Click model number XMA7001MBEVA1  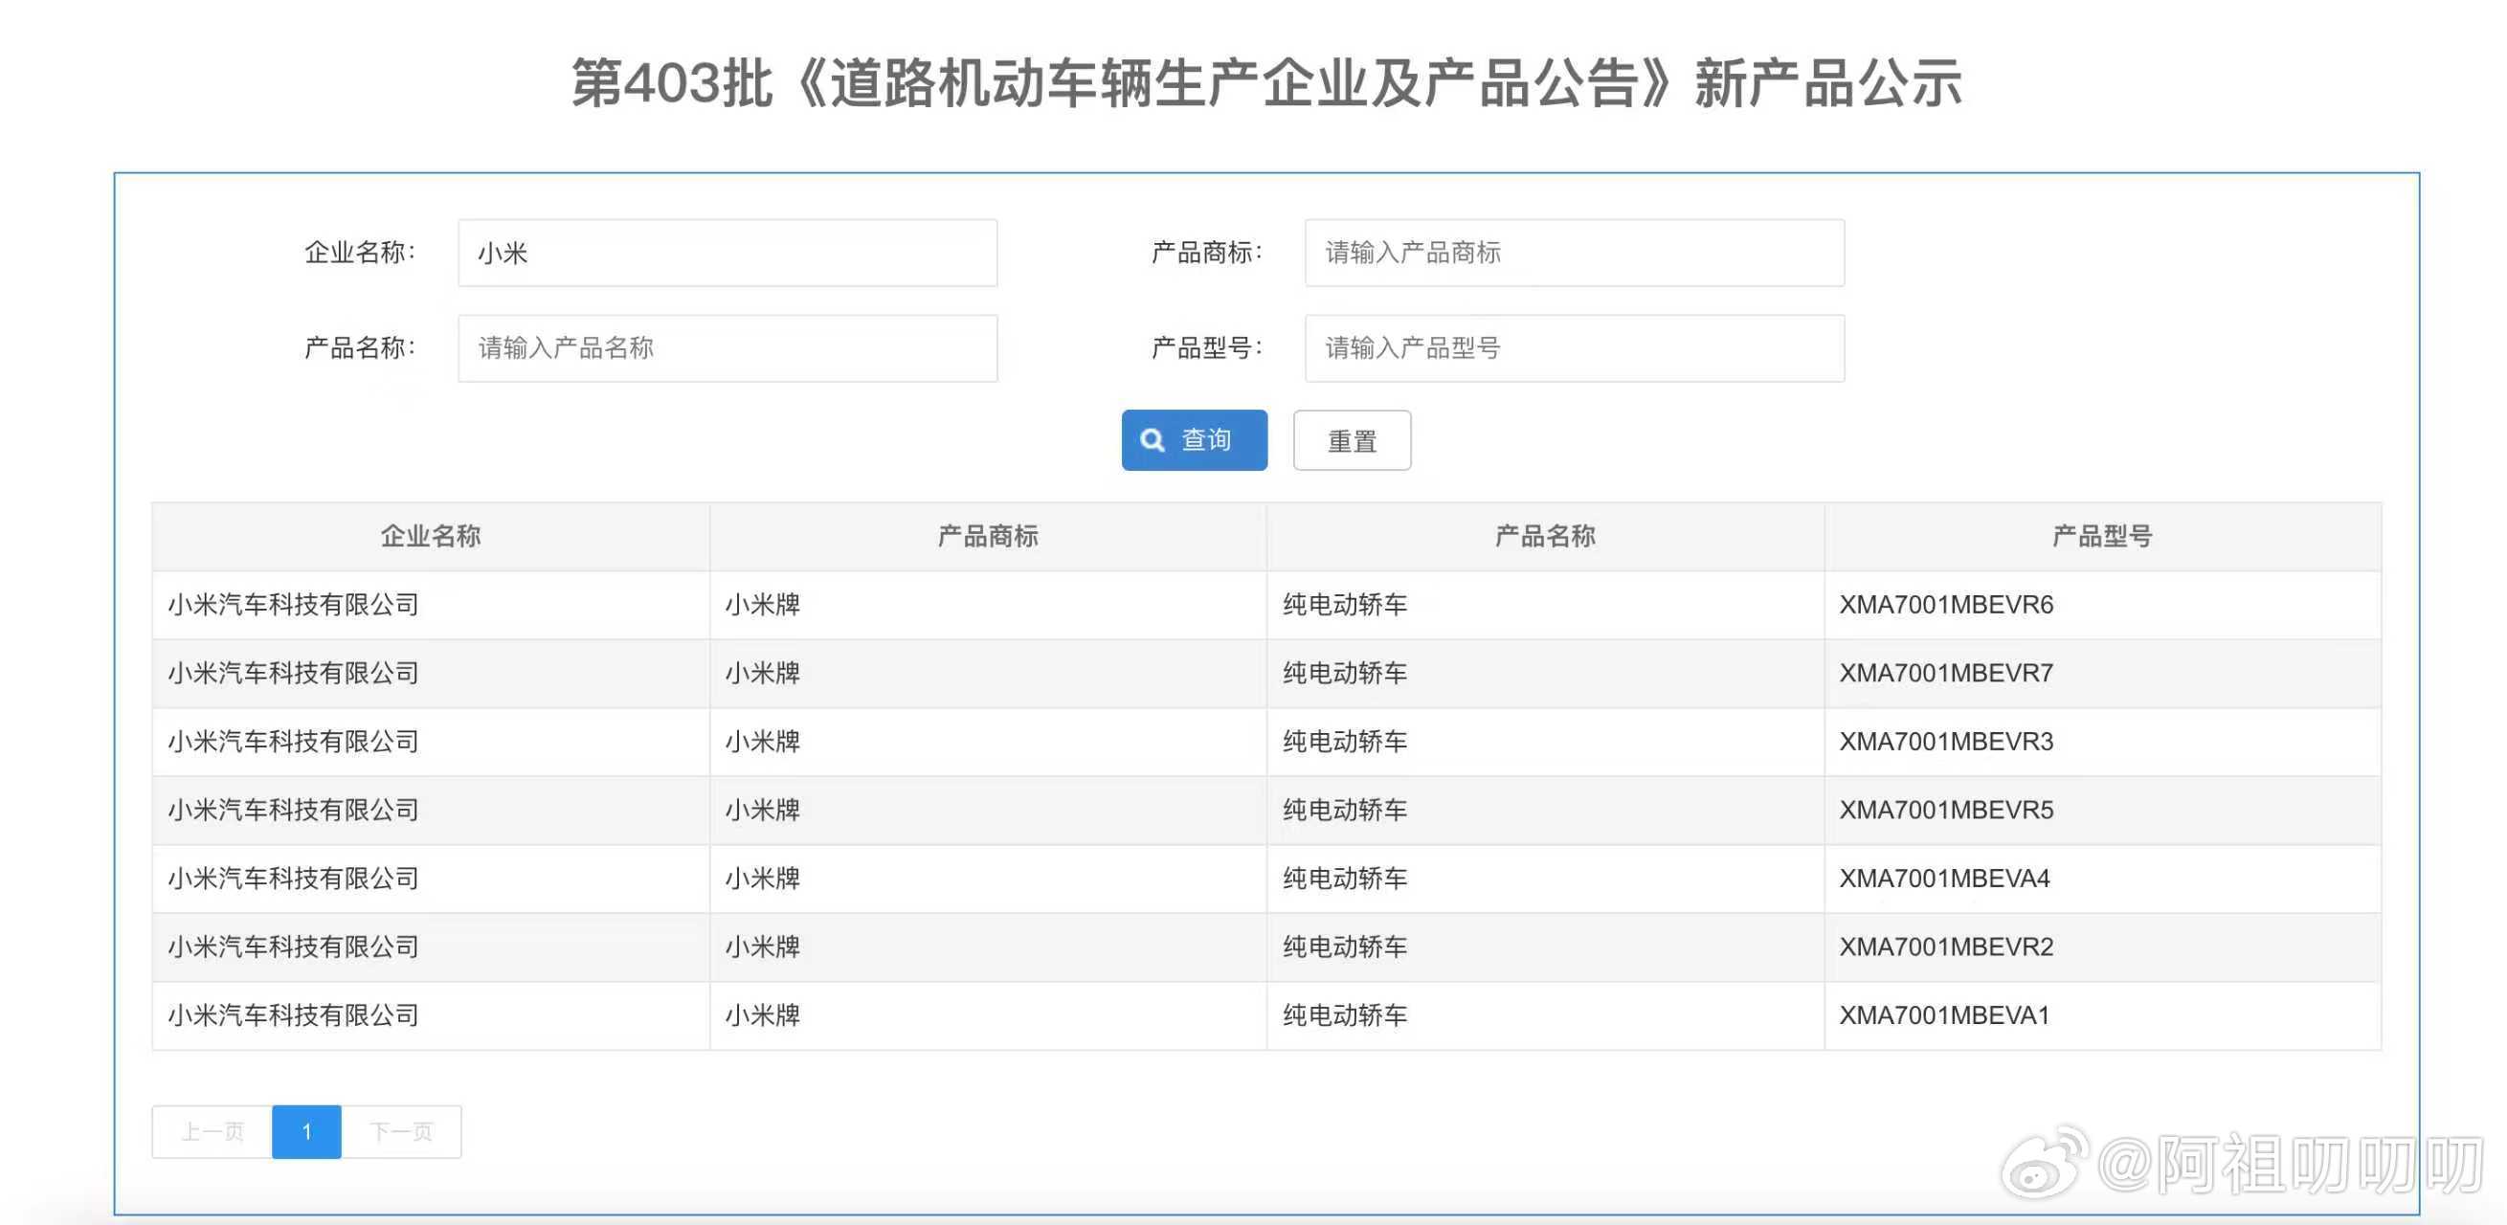point(1943,1014)
